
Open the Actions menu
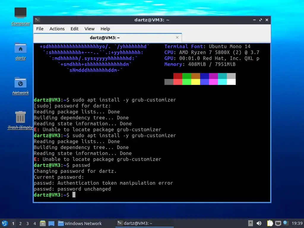[57, 29]
